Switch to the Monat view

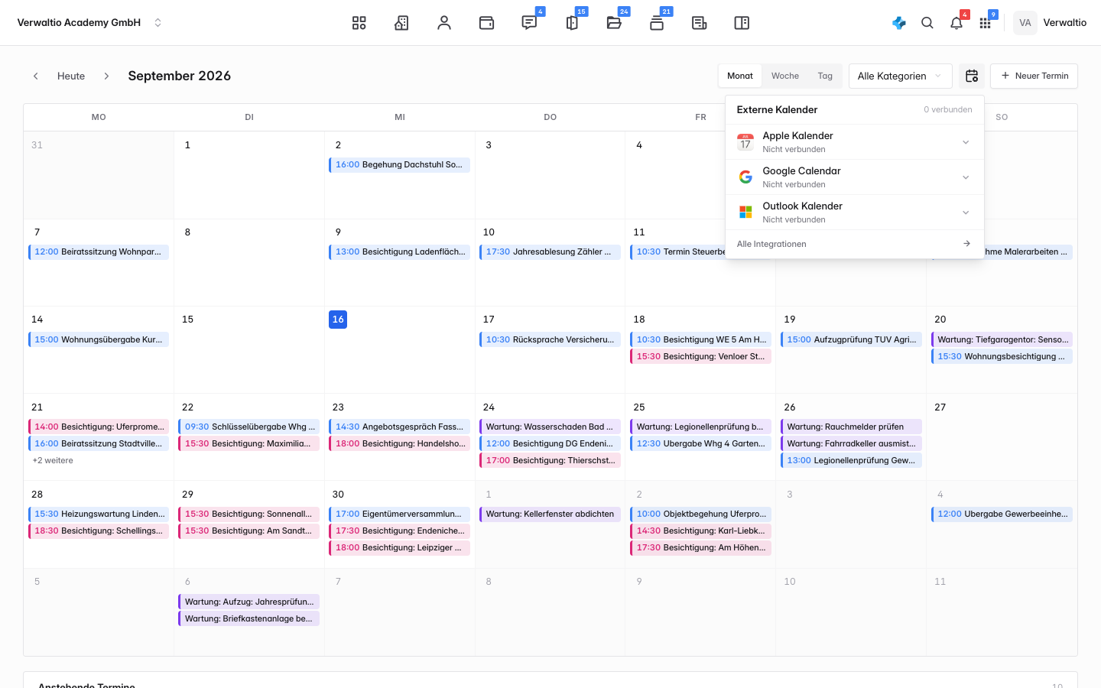click(x=740, y=76)
